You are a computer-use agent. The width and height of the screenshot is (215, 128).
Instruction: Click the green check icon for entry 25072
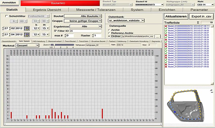click(x=166, y=28)
